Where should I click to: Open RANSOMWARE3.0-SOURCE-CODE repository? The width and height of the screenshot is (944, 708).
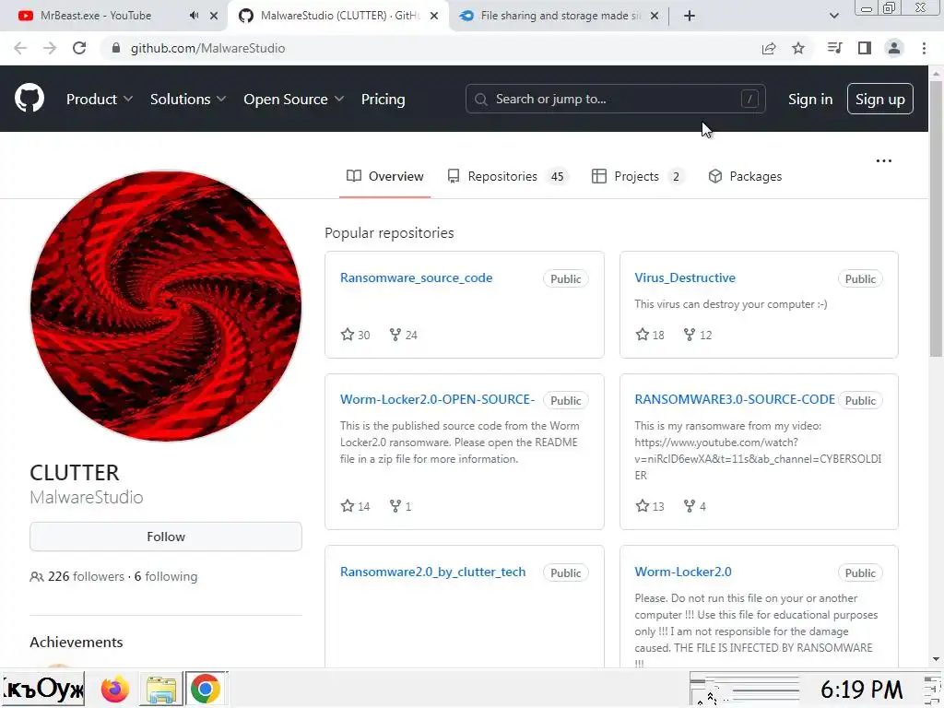coord(735,399)
